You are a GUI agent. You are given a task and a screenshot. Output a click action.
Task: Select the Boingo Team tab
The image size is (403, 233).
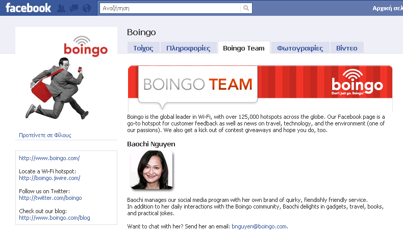[x=244, y=48]
